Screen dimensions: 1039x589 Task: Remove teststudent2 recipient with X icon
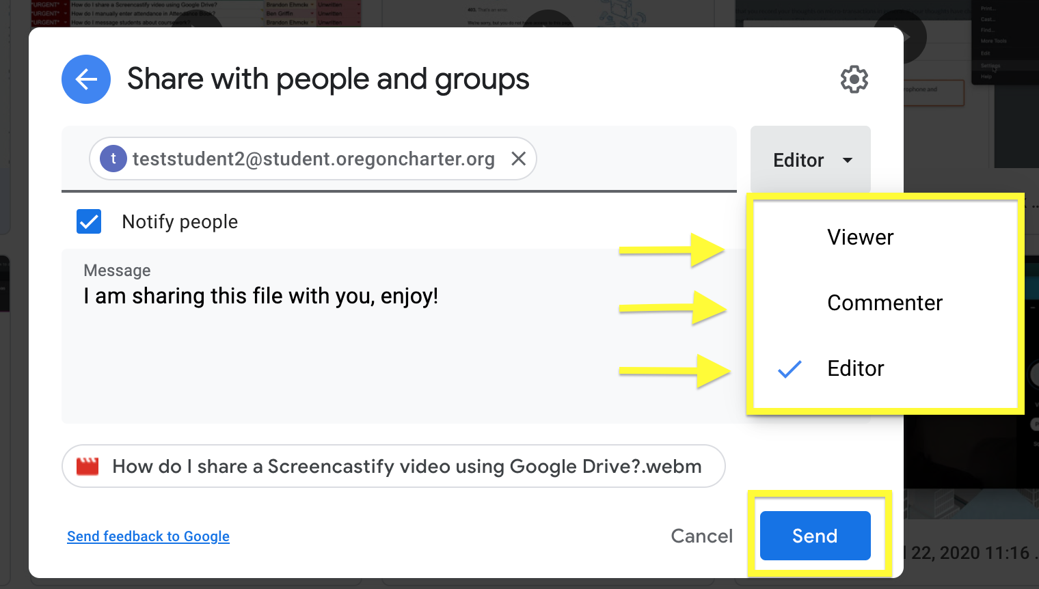click(519, 159)
